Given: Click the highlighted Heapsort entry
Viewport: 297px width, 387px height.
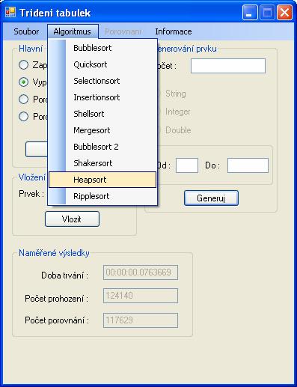Looking at the screenshot, I should pyautogui.click(x=102, y=180).
